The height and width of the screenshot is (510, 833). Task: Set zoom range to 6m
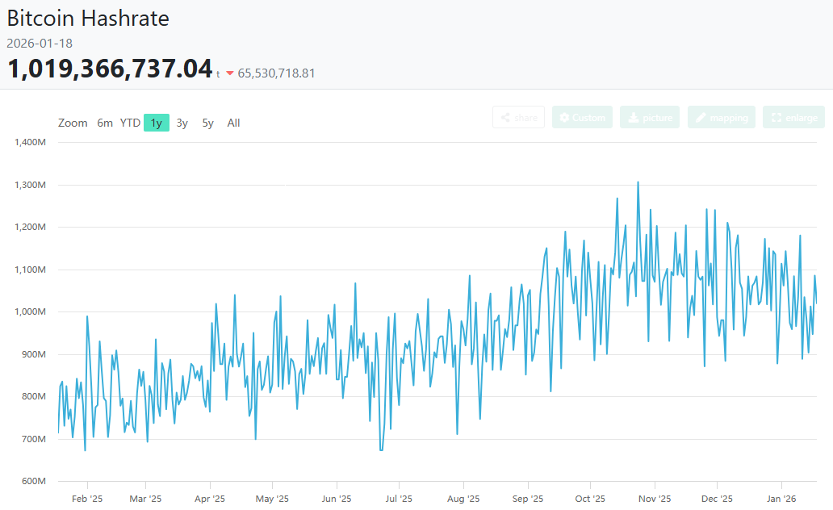coord(105,123)
